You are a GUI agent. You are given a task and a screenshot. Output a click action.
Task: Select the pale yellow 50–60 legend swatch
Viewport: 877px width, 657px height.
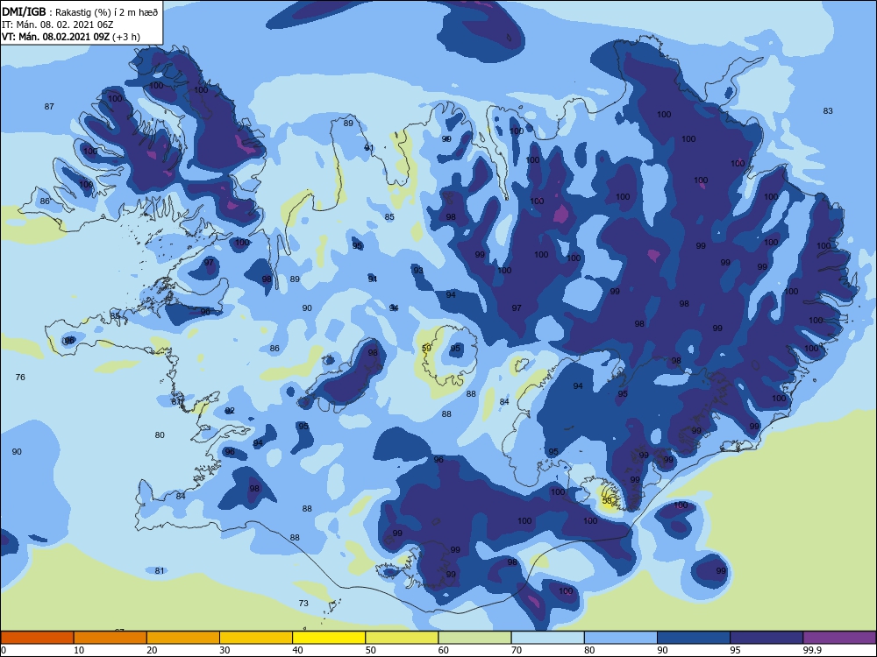click(402, 638)
